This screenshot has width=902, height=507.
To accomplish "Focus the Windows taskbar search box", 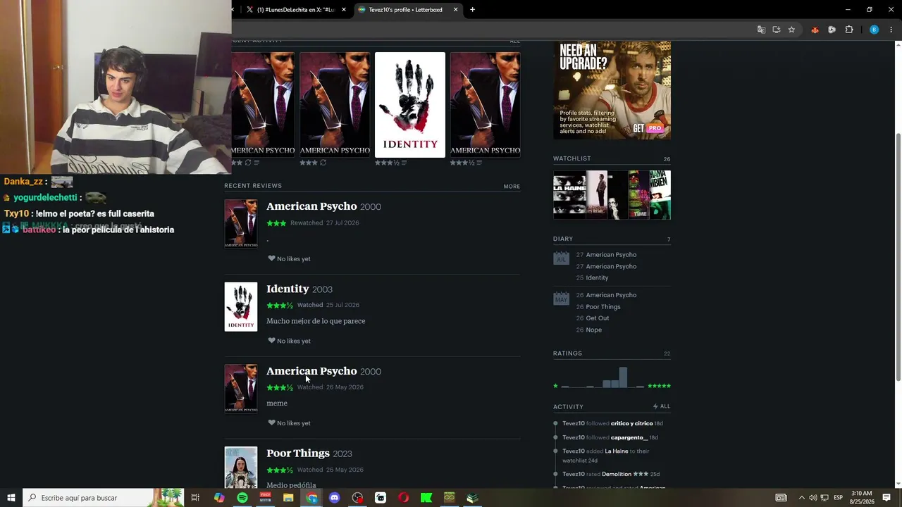I will click(103, 498).
